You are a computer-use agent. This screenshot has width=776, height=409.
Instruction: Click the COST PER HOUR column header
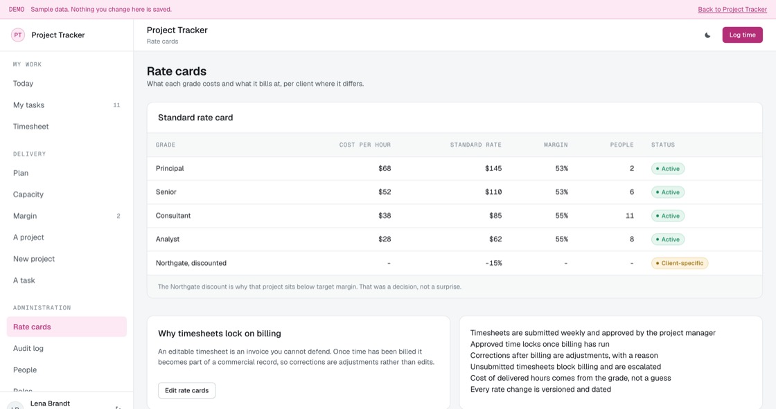point(364,145)
